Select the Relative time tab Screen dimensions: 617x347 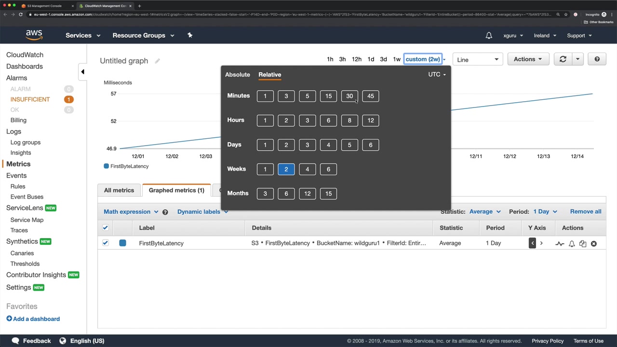269,75
